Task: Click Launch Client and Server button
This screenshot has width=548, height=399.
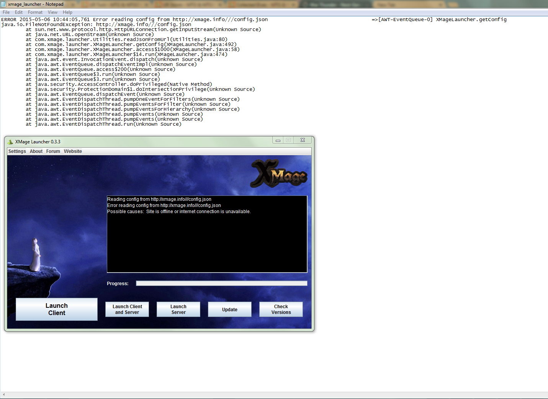Action: coord(127,309)
